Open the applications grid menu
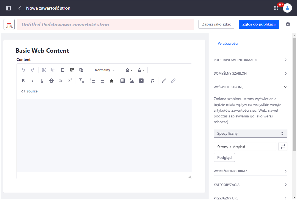Viewport: 297px width, 200px height. coord(276,8)
